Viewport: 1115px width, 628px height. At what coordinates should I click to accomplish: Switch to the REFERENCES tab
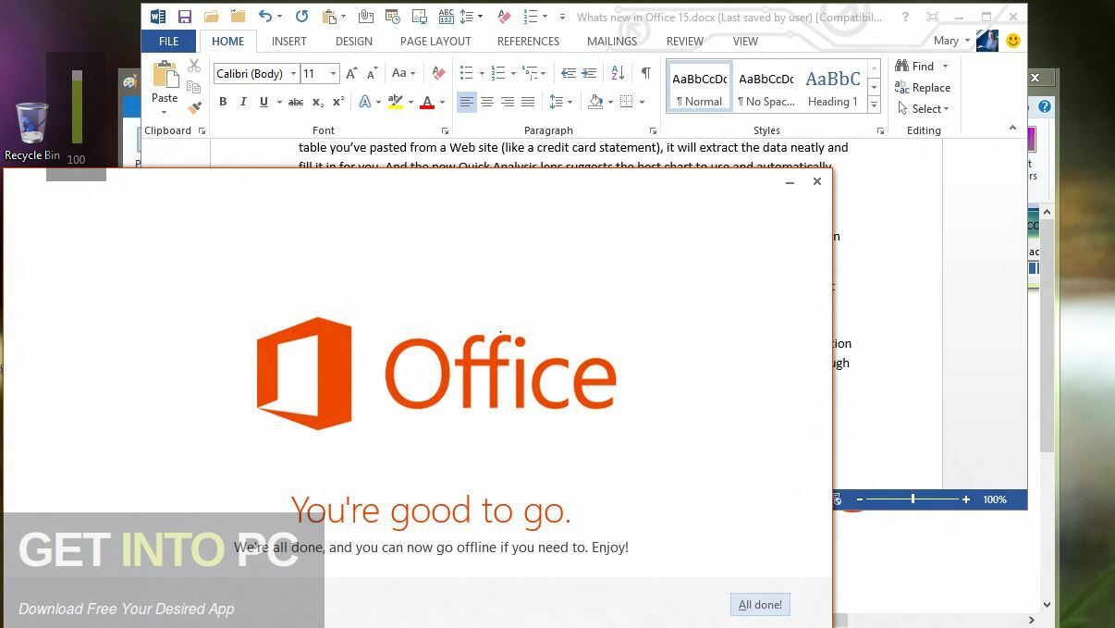tap(528, 42)
